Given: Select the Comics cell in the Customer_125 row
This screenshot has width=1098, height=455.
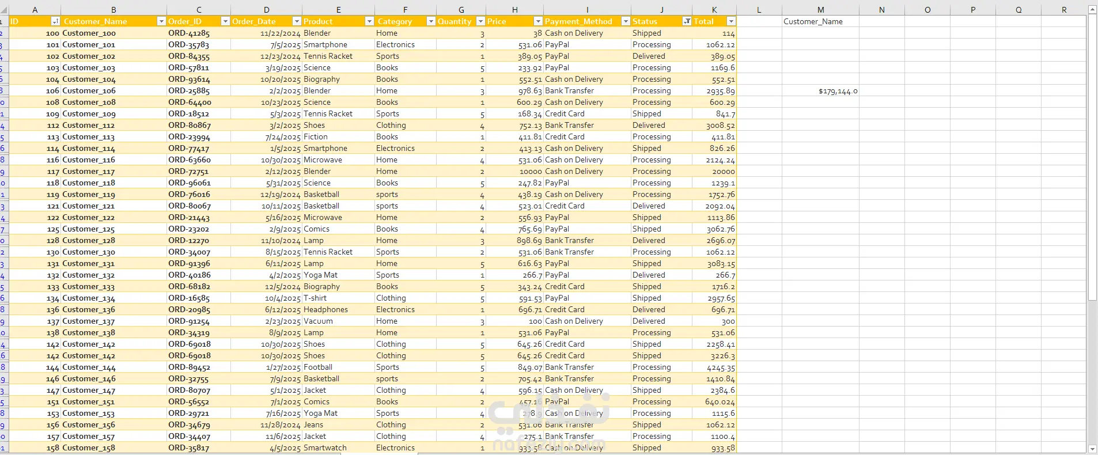Looking at the screenshot, I should (338, 229).
